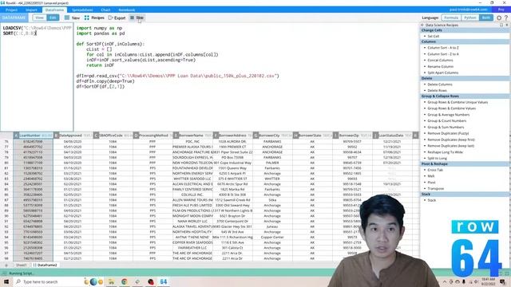Image resolution: width=511 pixels, height=287 pixels.
Task: Stop the running script
Action: pyautogui.click(x=137, y=18)
